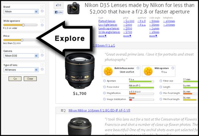Image resolution: width=199 pixels, height=136 pixels.
Task: Remove the Brand filter with its X icon
Action: [42, 7]
